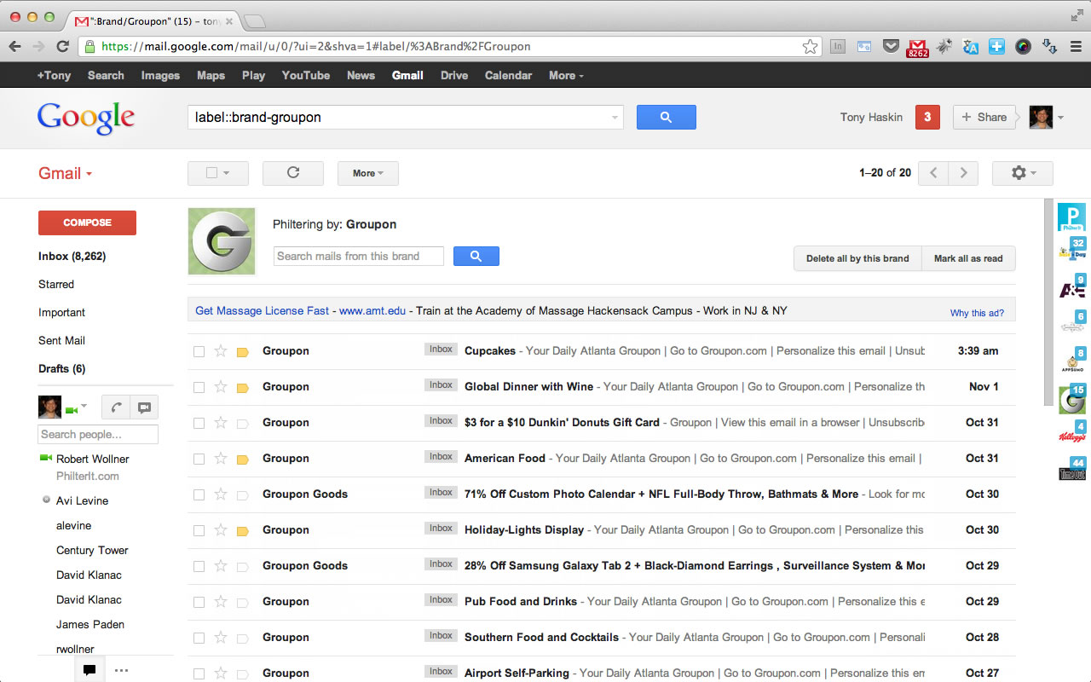Click the Pocket extension icon in the browser toolbar

[x=890, y=46]
